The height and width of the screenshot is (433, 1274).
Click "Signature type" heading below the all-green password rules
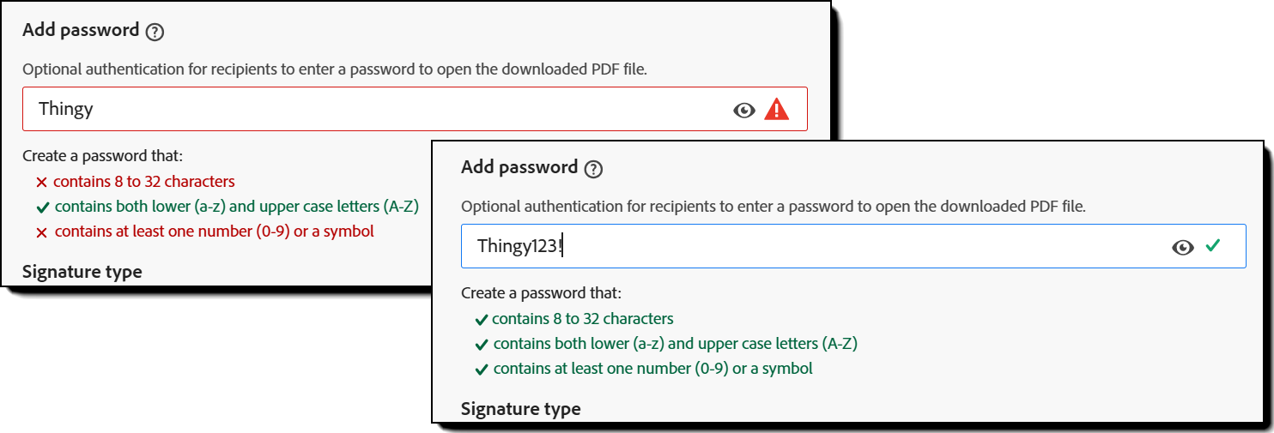(x=520, y=409)
